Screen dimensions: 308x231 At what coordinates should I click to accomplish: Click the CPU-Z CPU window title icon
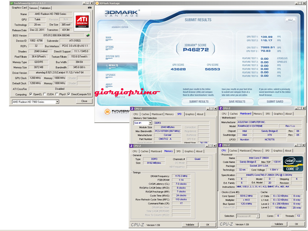(x=220, y=145)
